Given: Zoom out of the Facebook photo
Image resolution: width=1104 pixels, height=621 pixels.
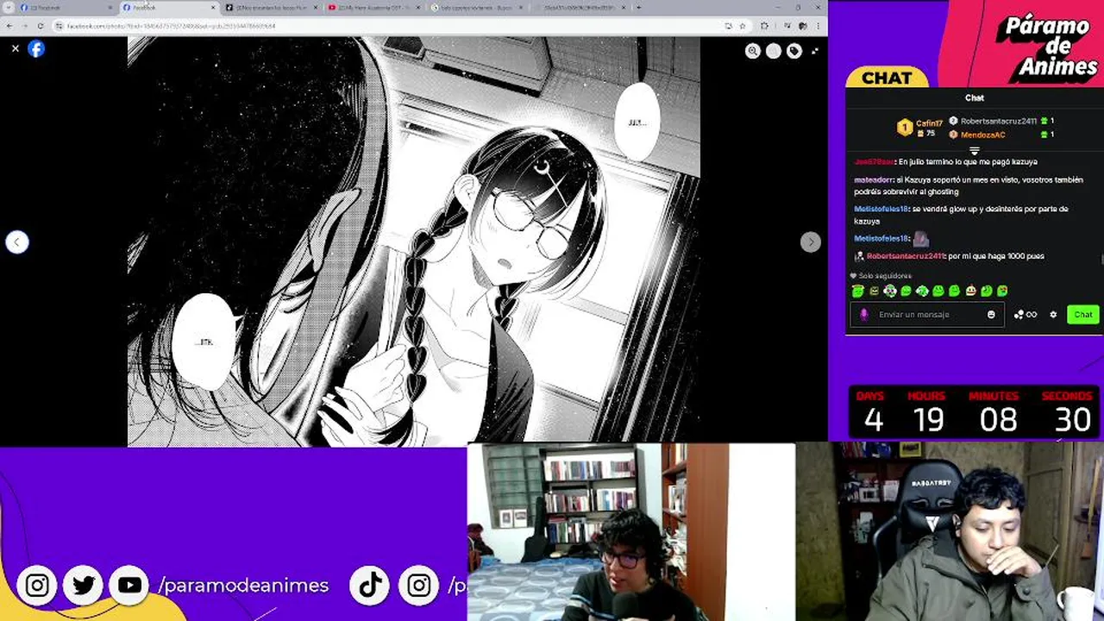Looking at the screenshot, I should coord(774,52).
